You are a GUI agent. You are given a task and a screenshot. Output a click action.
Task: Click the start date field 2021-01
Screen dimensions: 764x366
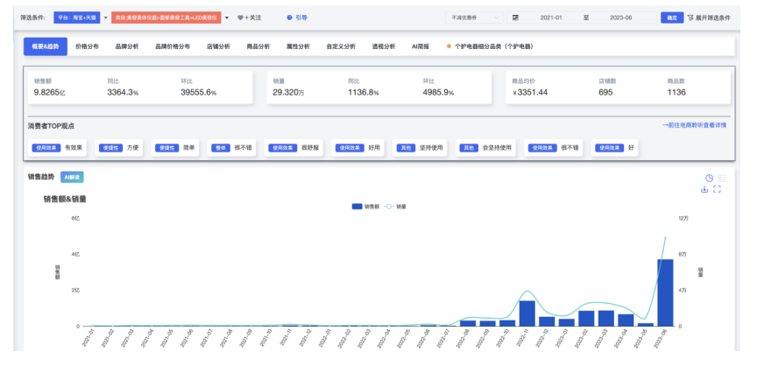(551, 18)
